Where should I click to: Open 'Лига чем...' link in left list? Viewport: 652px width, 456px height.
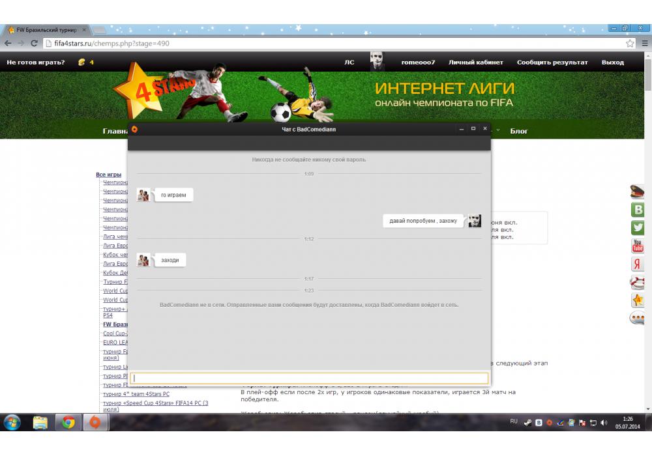click(x=115, y=236)
